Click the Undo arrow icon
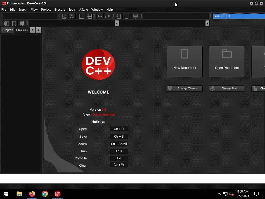 pyautogui.click(x=100, y=16)
